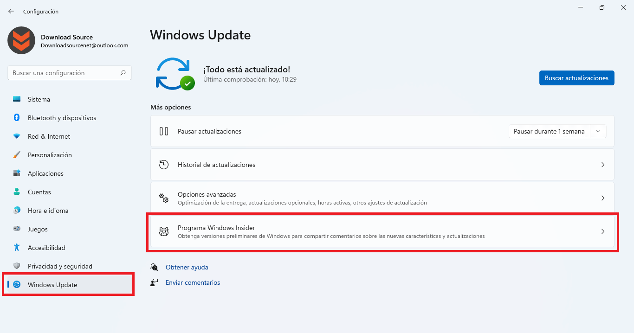Click the Download Source account name

pos(67,37)
